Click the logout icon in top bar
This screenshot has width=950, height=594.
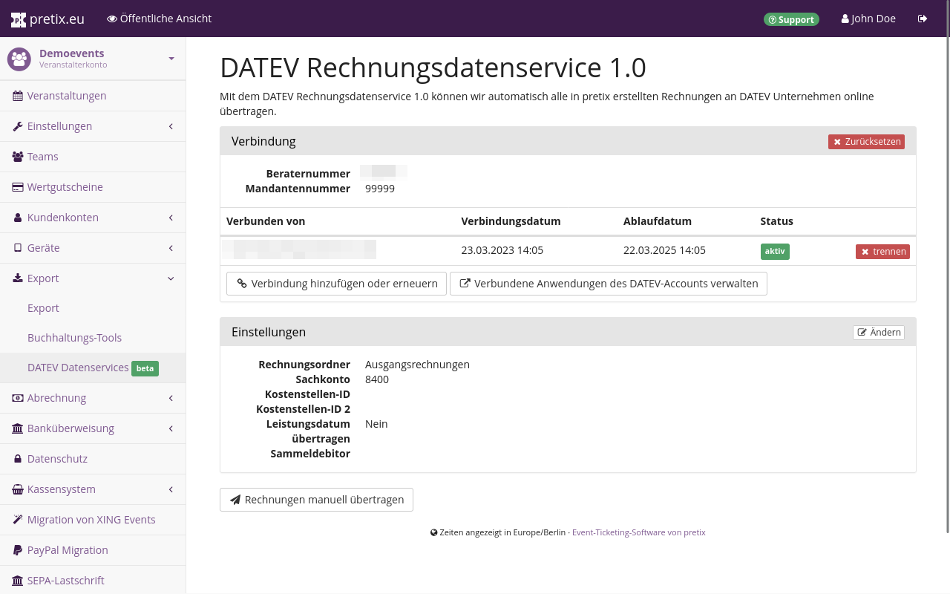point(923,19)
